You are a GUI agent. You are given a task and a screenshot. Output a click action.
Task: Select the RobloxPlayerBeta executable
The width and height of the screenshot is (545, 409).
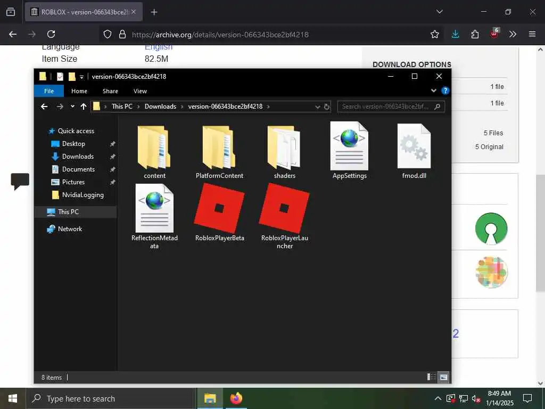(x=219, y=212)
